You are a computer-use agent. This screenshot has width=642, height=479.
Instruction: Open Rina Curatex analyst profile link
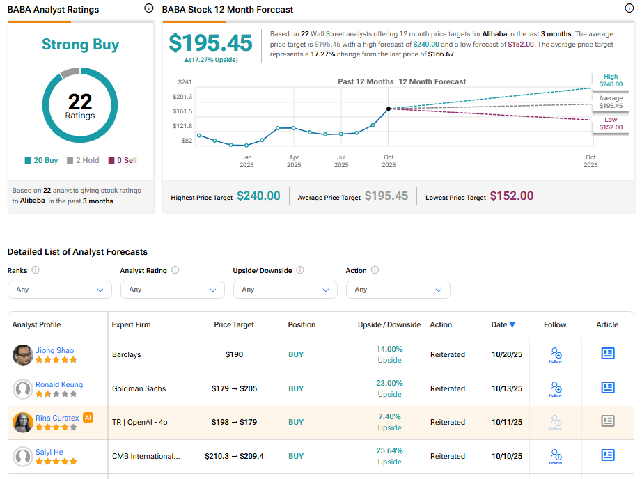tap(57, 418)
